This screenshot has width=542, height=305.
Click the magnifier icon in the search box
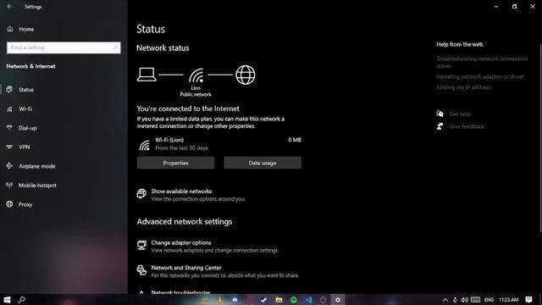coord(115,47)
